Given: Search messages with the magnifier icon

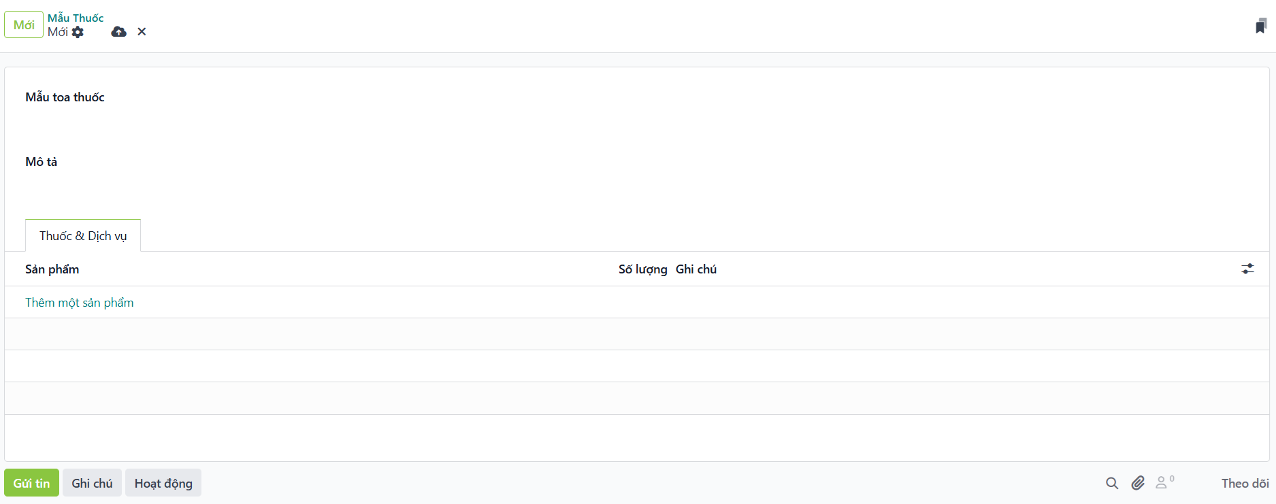Looking at the screenshot, I should pos(1112,483).
